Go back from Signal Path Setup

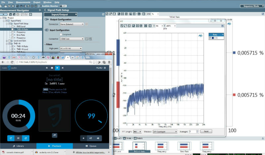45,10
